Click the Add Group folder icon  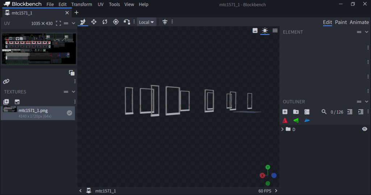click(296, 112)
